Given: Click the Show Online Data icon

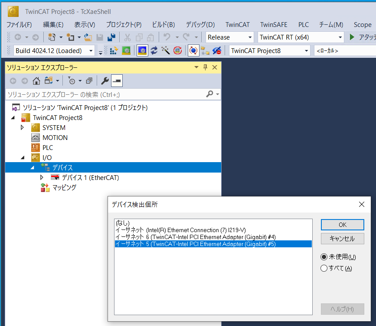Looking at the screenshot, I should [193, 51].
